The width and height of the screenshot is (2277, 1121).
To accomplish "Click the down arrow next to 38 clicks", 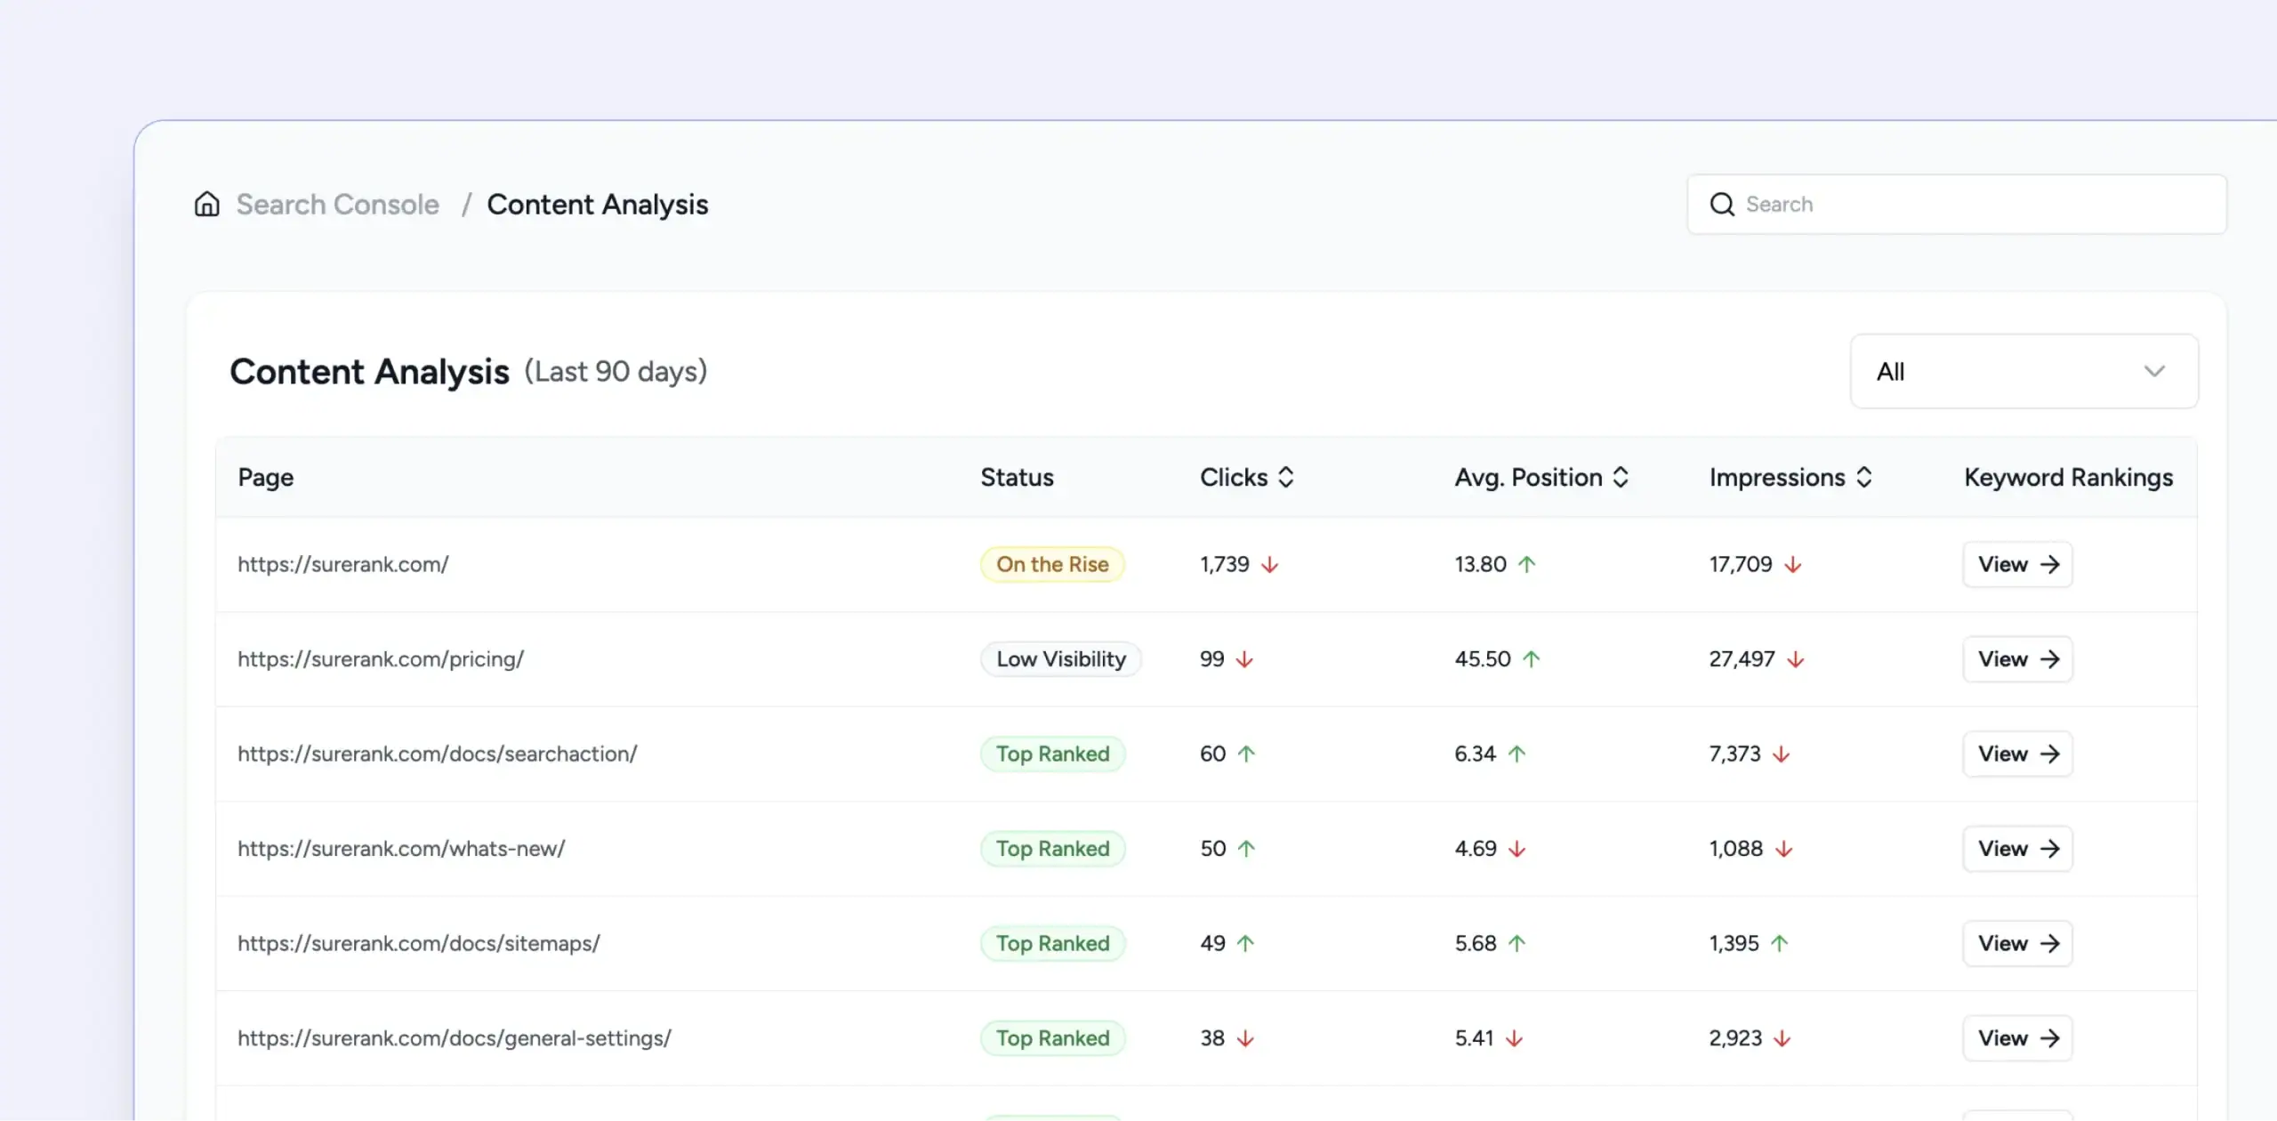I will [1246, 1038].
